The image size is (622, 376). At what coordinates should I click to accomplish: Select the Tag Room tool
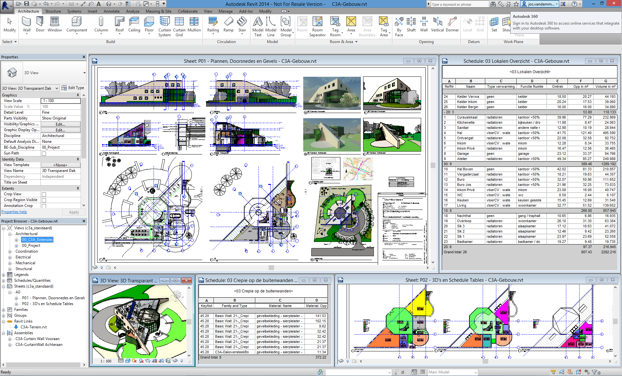(x=335, y=27)
